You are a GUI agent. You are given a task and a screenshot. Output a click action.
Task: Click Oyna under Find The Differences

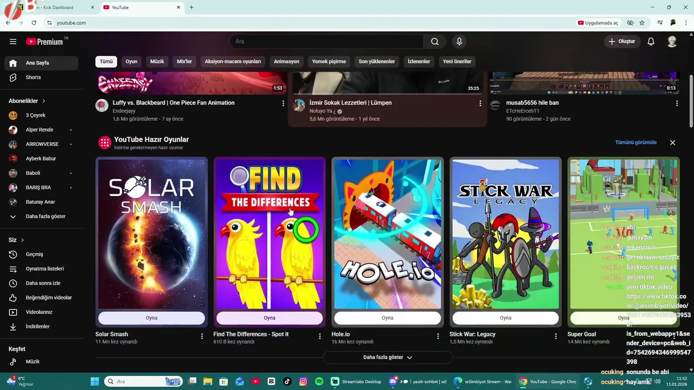click(x=269, y=318)
